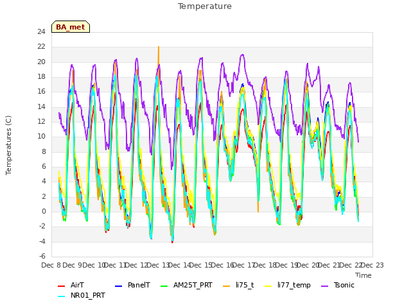Click the cyan NR01_PRT legend color marker
The width and height of the screenshot is (411, 308).
[x=62, y=296]
